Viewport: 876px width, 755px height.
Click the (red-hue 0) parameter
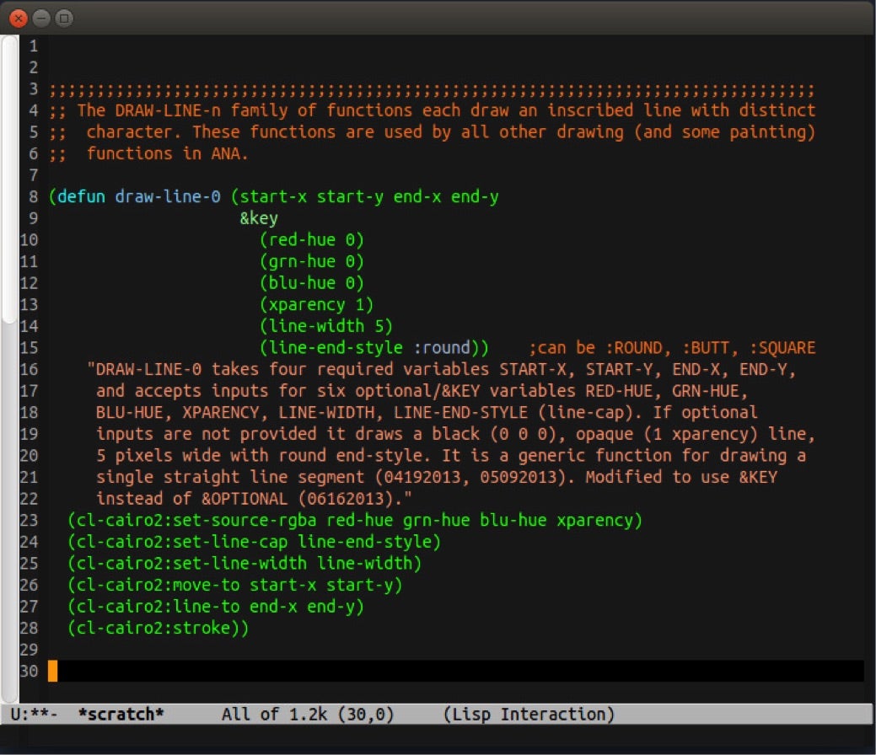[312, 240]
